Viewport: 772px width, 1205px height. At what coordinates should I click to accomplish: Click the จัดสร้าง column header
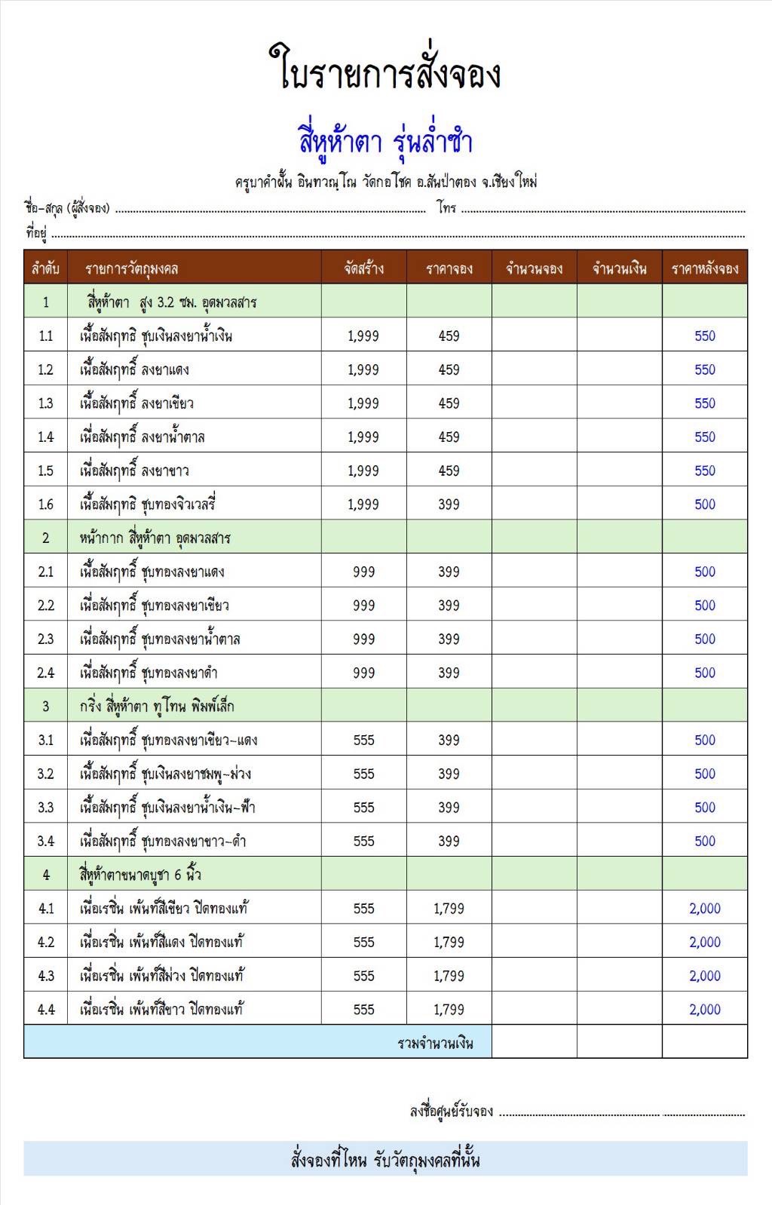[363, 268]
